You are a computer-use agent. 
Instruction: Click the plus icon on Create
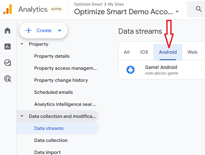tap(29, 30)
